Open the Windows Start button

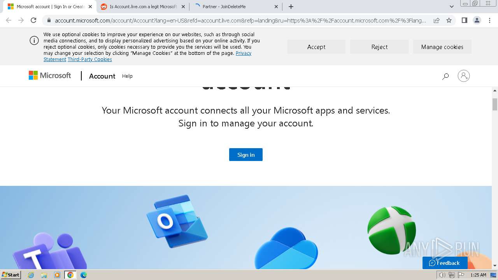(x=11, y=275)
